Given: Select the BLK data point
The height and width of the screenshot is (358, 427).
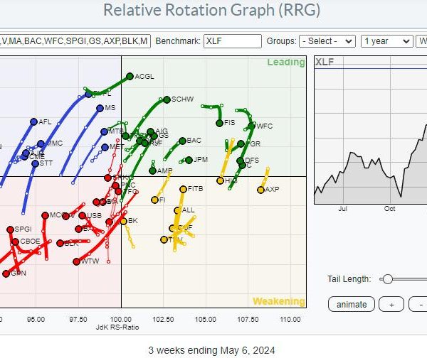Looking at the screenshot, I should click(x=60, y=244).
